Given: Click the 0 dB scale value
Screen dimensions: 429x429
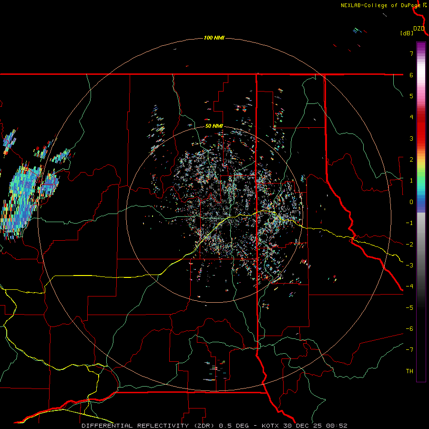Looking at the screenshot, I should pos(411,202).
